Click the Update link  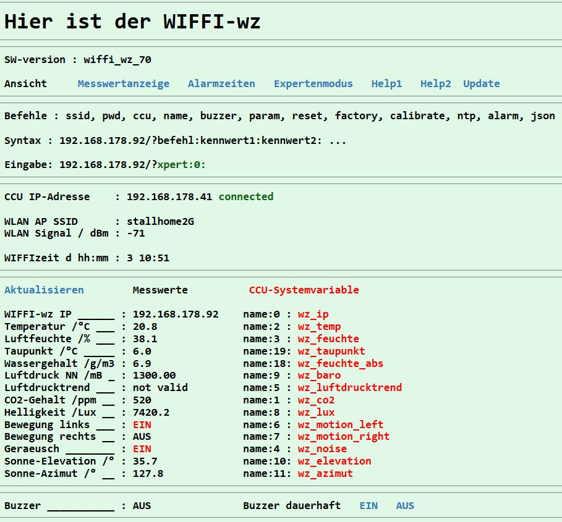pyautogui.click(x=482, y=84)
